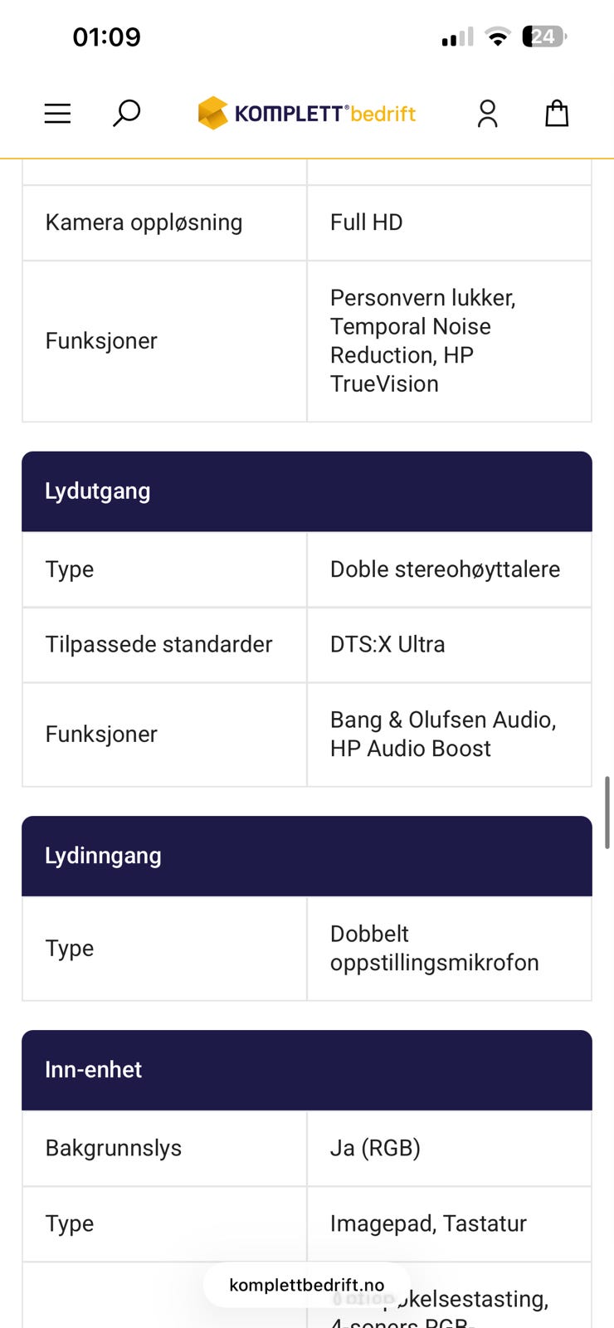This screenshot has height=1328, width=614.
Task: Tap the Doble stereohøyttalere value
Action: 445,569
